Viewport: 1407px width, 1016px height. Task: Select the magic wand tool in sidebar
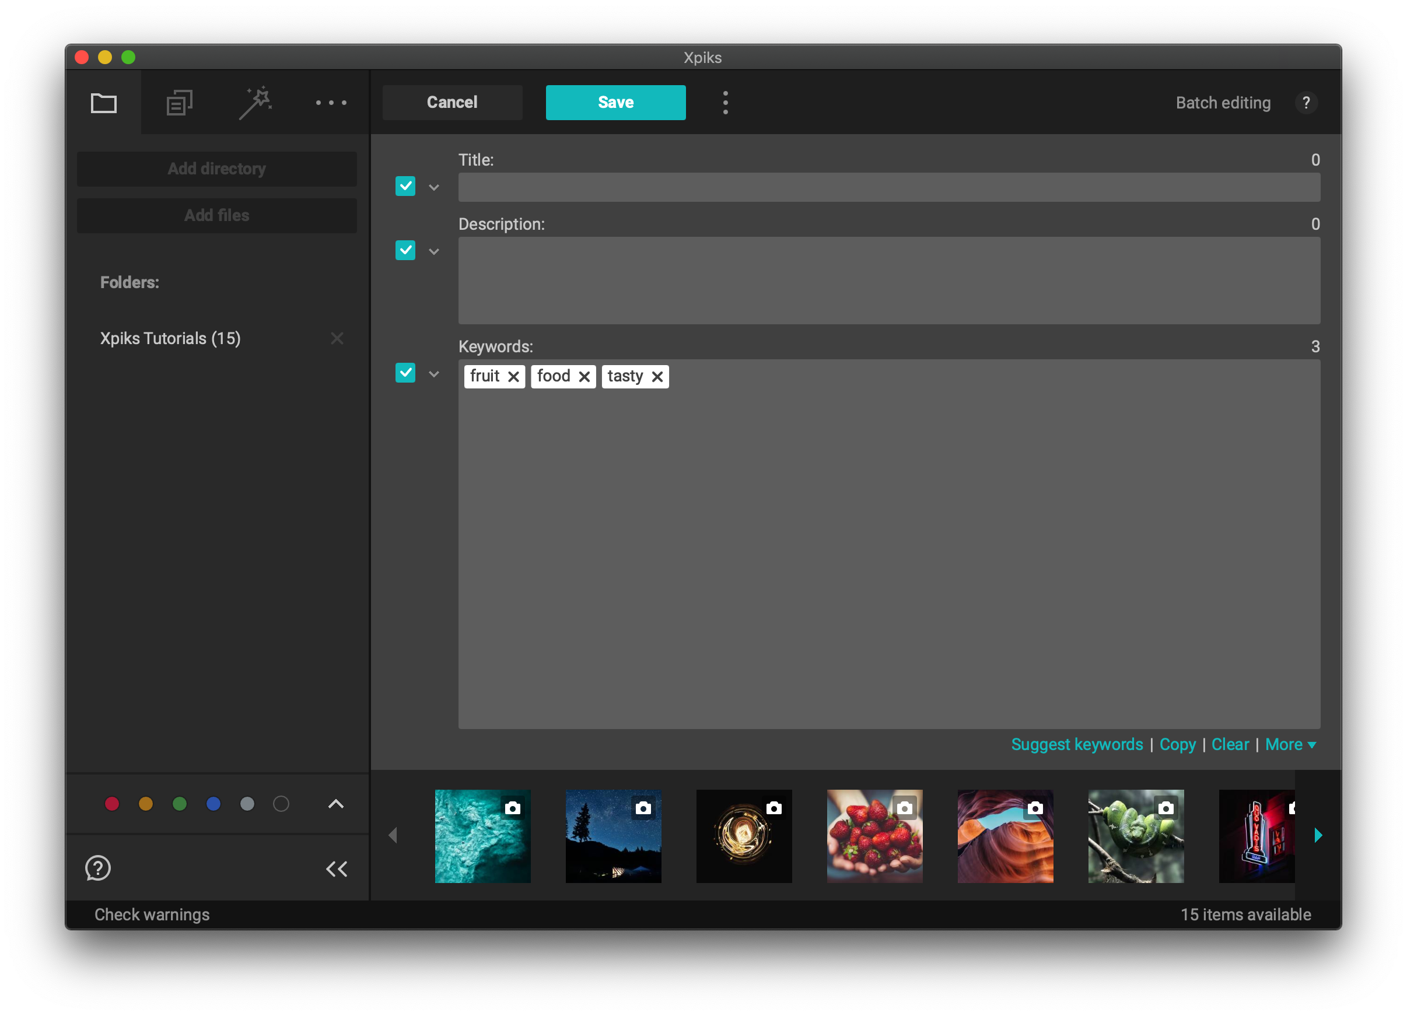click(256, 101)
